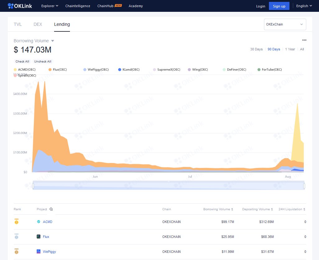Image resolution: width=319 pixels, height=260 pixels.
Task: Expand the Borrowing Volume metric dropdown
Action: (x=34, y=41)
